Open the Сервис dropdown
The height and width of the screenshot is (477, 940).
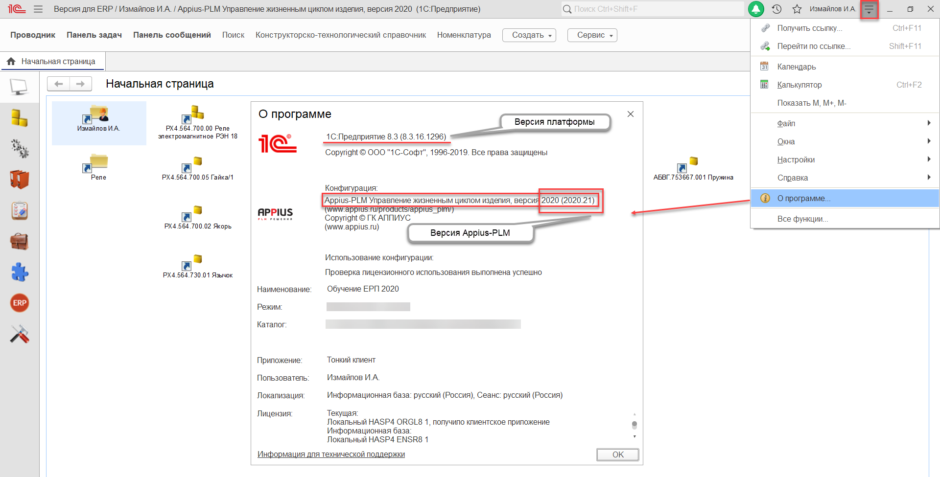pos(592,35)
